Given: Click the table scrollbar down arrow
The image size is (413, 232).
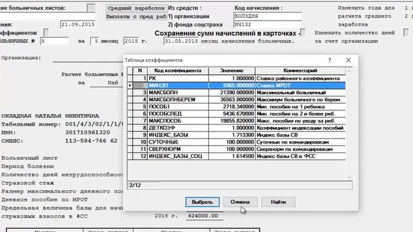Looking at the screenshot, I should (349, 177).
